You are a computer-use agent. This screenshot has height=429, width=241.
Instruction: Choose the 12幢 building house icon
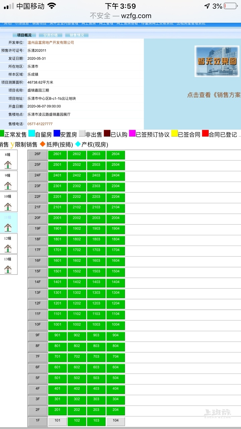pos(8,248)
